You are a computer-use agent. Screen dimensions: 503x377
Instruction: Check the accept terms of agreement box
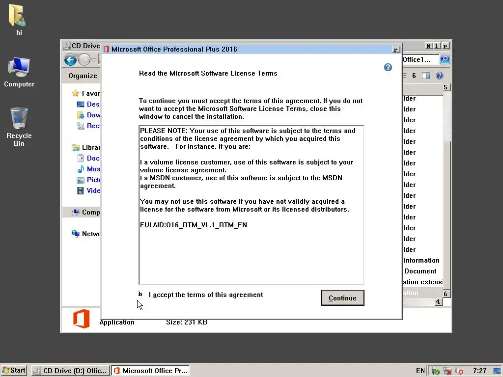click(x=140, y=295)
